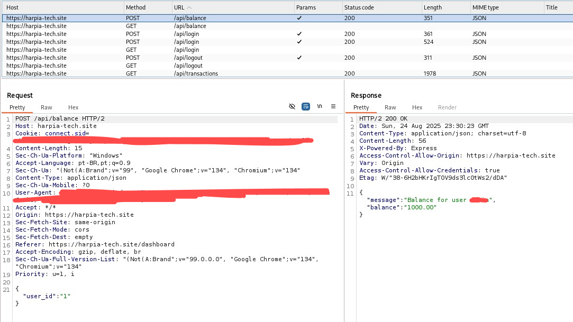This screenshot has height=322, width=573.
Task: Sort table by Method column header
Action: click(x=148, y=7)
